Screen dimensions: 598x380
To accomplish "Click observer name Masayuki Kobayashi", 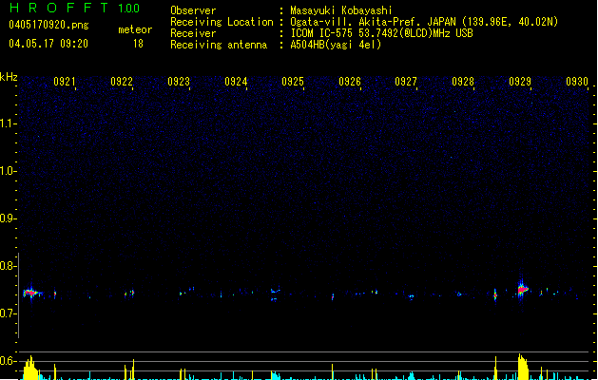I will tap(341, 10).
